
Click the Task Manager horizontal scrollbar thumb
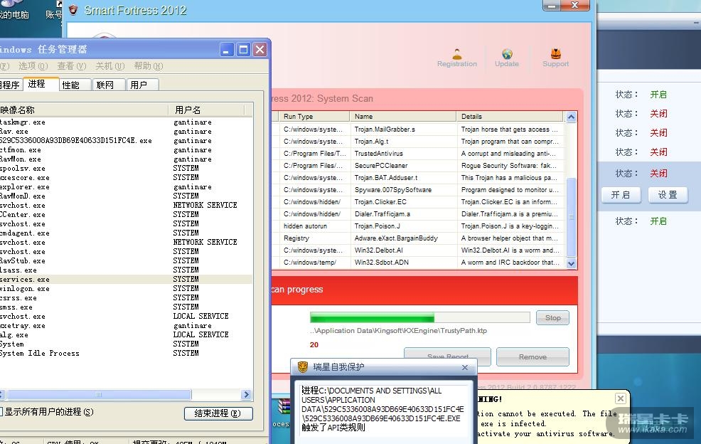[x=99, y=394]
